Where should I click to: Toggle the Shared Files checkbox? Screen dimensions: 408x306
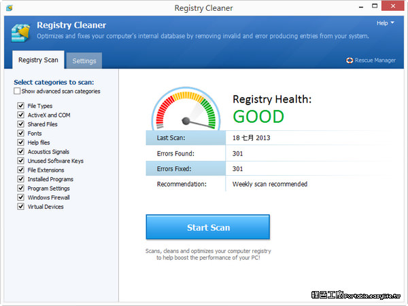pyautogui.click(x=21, y=124)
